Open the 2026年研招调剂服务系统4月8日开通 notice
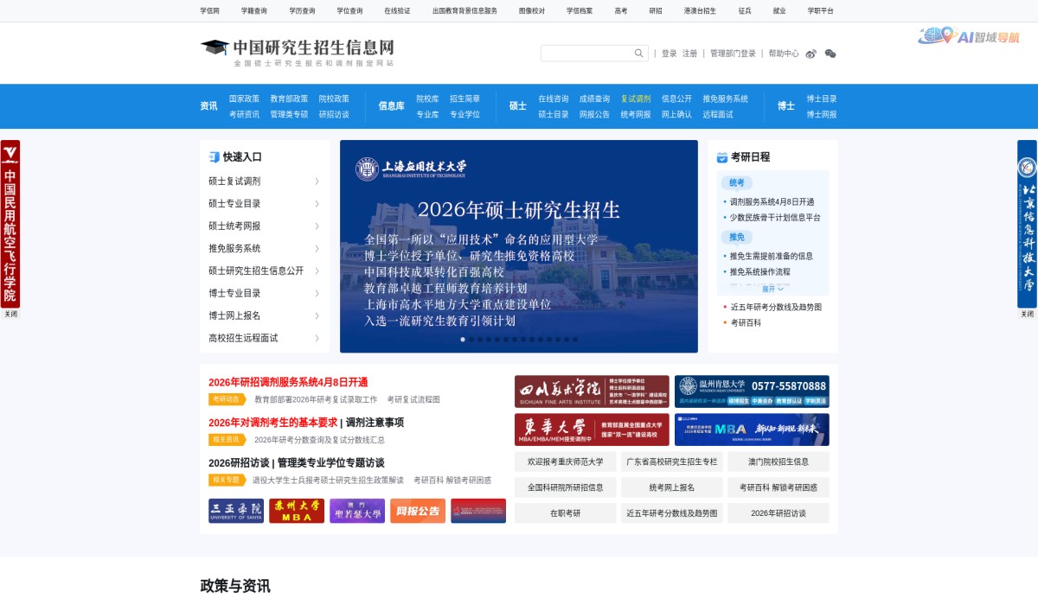1038x605 pixels. [x=287, y=380]
